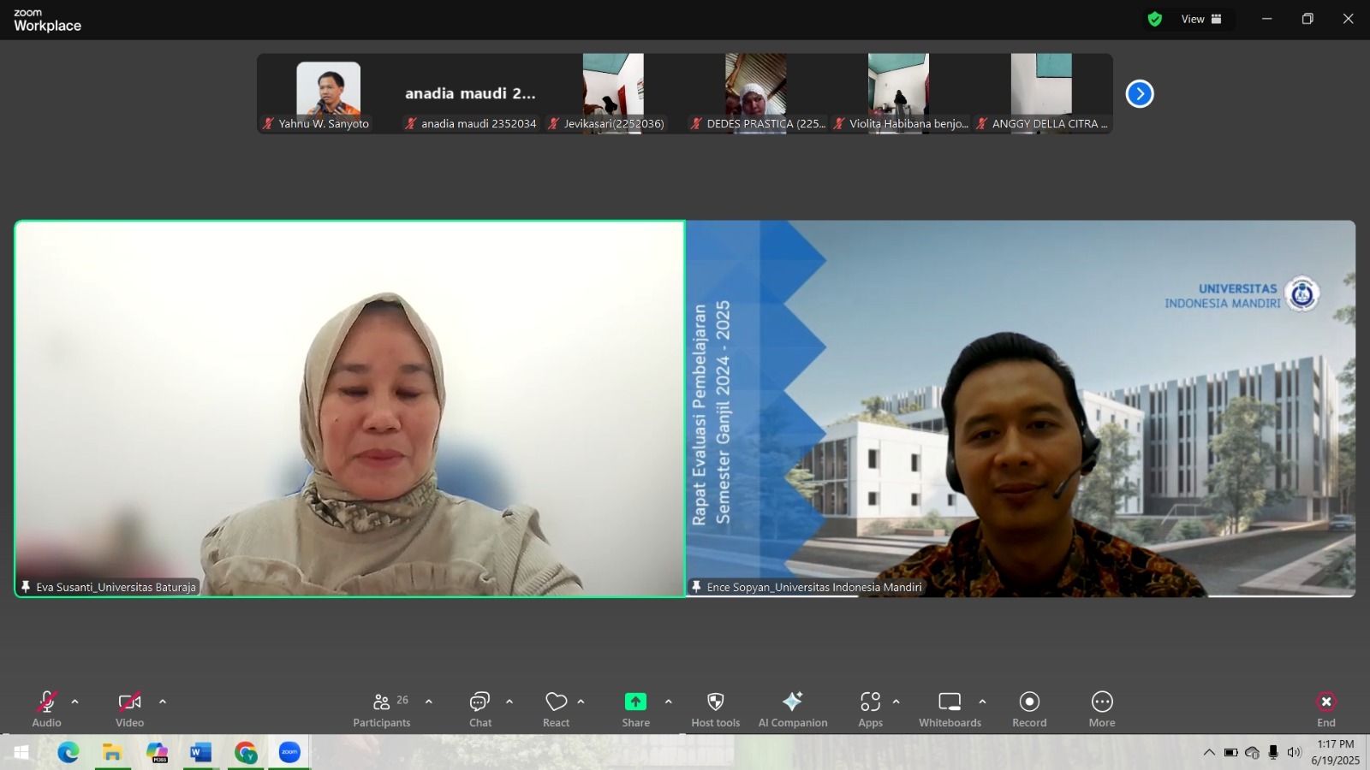This screenshot has height=770, width=1370.
Task: Open the More options menu
Action: (1102, 709)
